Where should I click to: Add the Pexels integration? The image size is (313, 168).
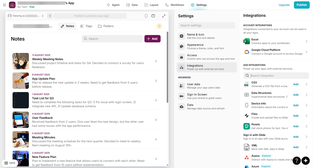click(296, 126)
